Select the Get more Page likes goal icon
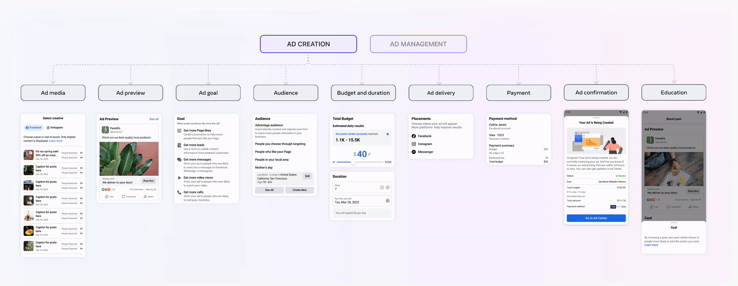The image size is (738, 286). [180, 131]
